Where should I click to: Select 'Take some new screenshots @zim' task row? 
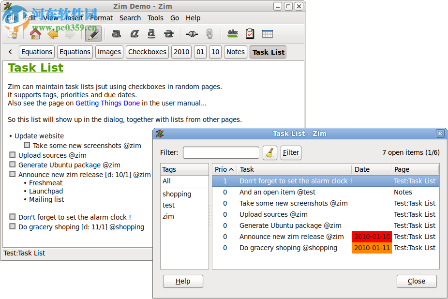pyautogui.click(x=326, y=204)
